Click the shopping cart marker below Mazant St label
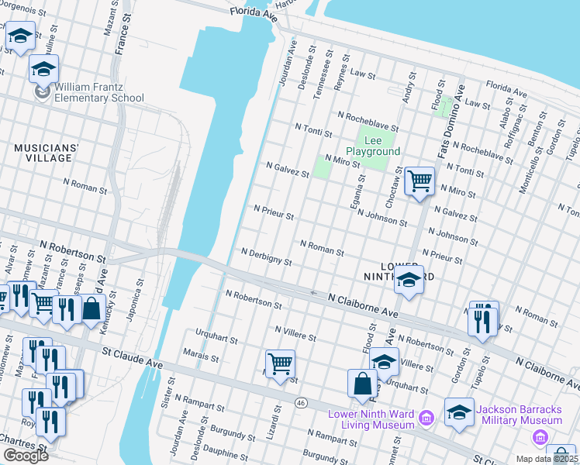Screen dimensions: 580x465 (43, 305)
